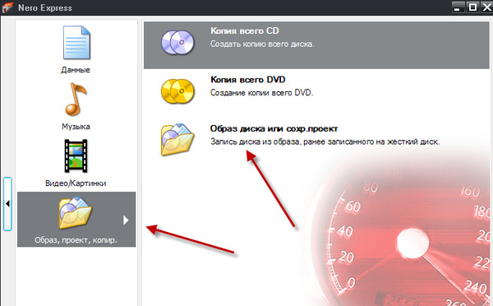493x306 pixels.
Task: Click text Создать копию всего диска.
Action: (x=262, y=44)
